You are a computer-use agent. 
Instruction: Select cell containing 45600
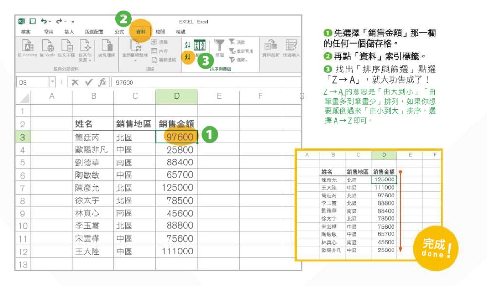click(176, 213)
